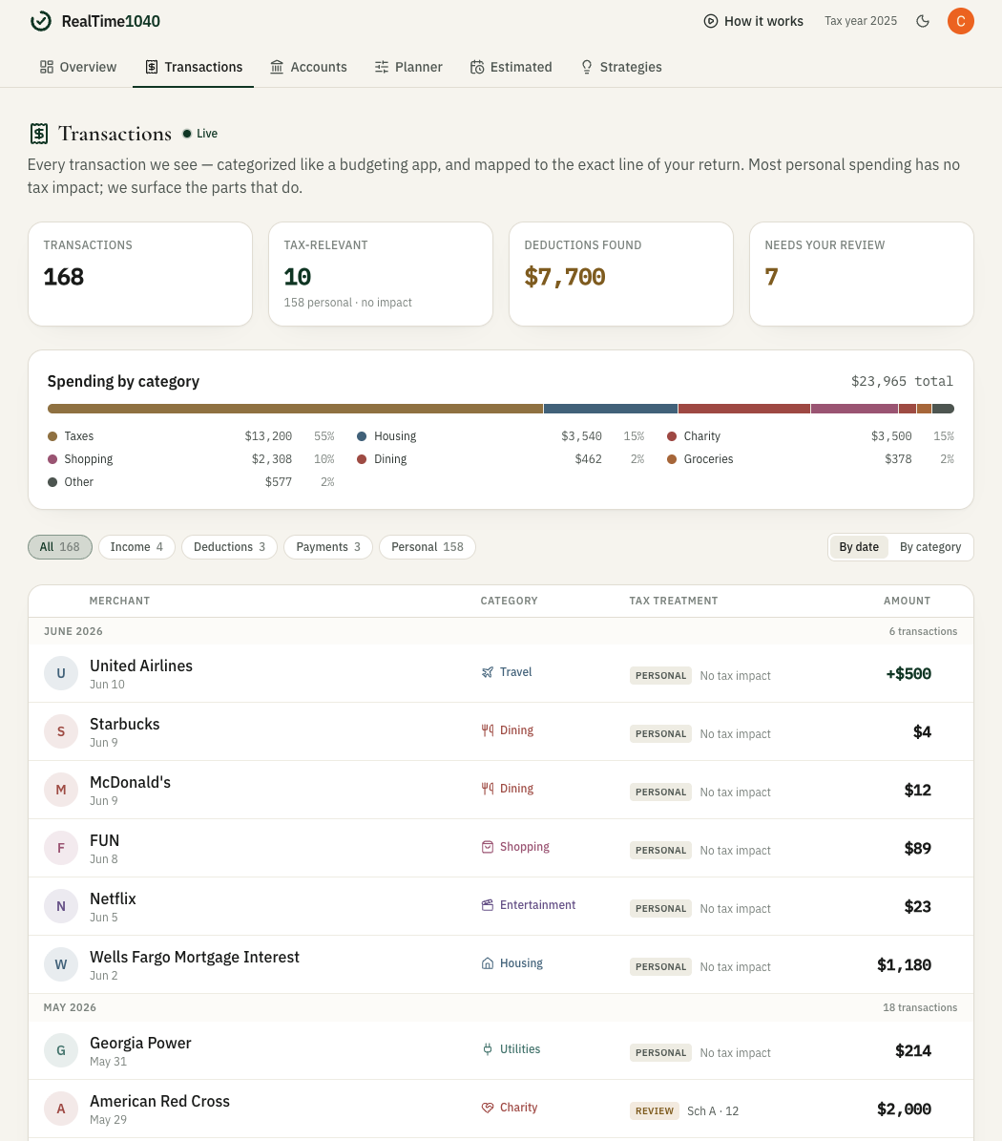The image size is (1002, 1141).
Task: Click the Charity segment of spending bar
Action: point(744,409)
